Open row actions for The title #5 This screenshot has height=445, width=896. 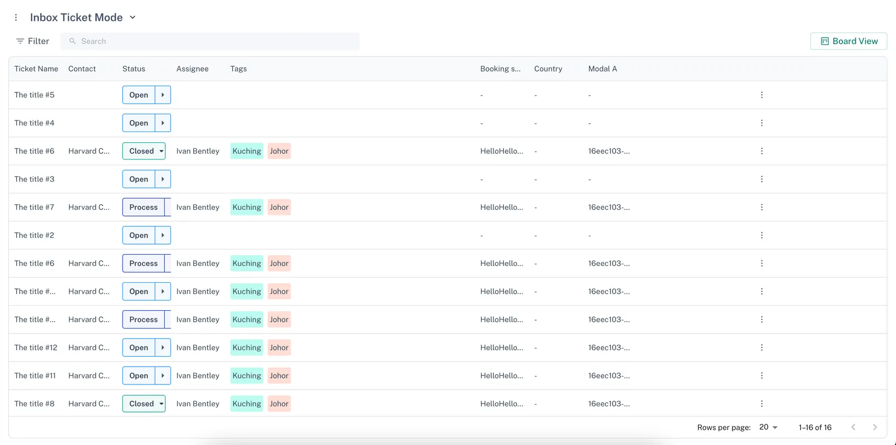click(x=762, y=95)
